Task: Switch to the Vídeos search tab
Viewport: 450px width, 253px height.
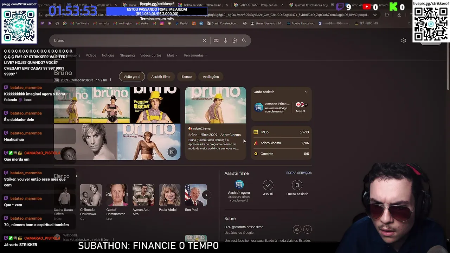Action: click(x=91, y=56)
